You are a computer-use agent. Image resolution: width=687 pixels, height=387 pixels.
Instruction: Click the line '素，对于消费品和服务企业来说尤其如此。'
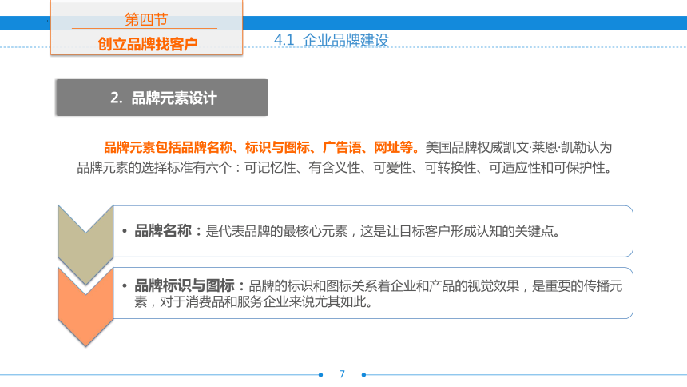coord(254,302)
